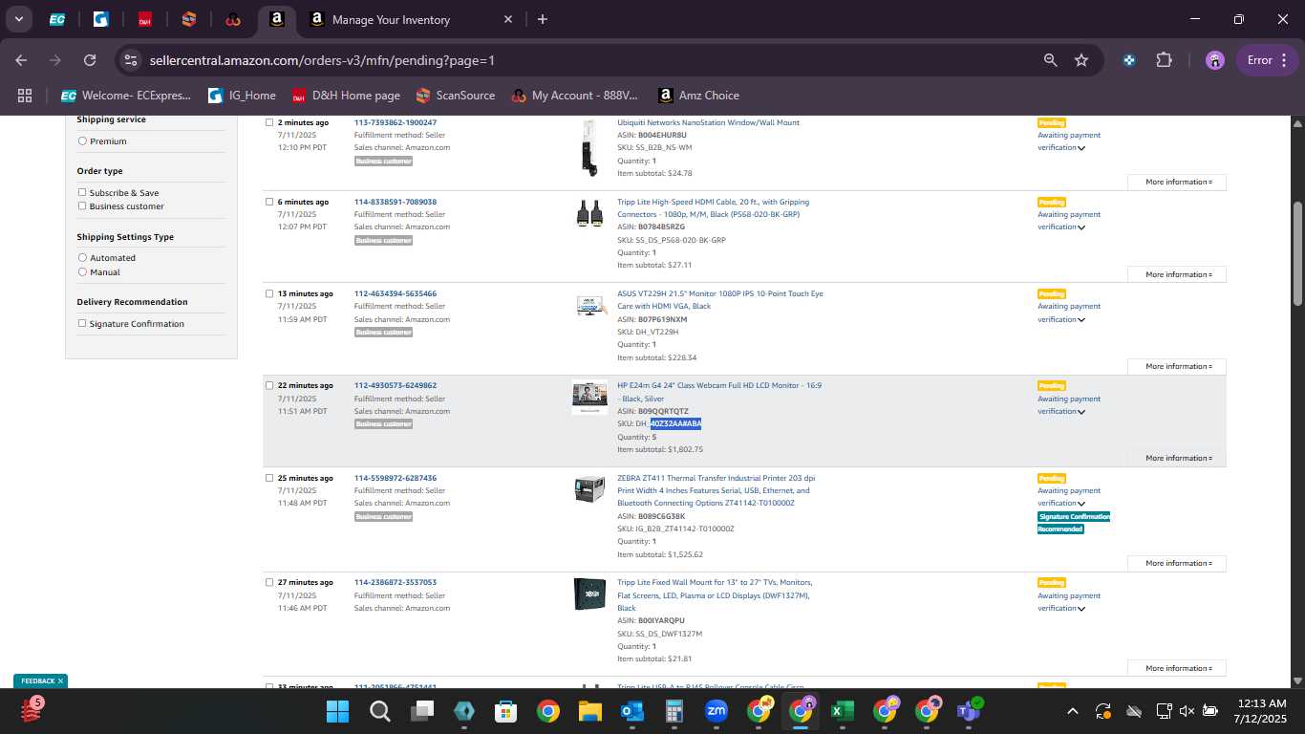Click the Chrome Error menu button

point(1269,60)
